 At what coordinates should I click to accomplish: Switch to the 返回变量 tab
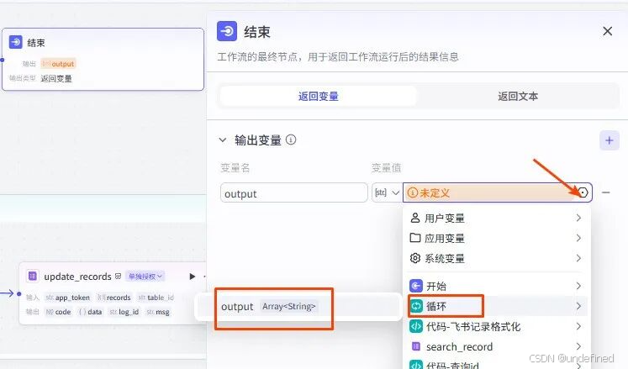click(319, 96)
